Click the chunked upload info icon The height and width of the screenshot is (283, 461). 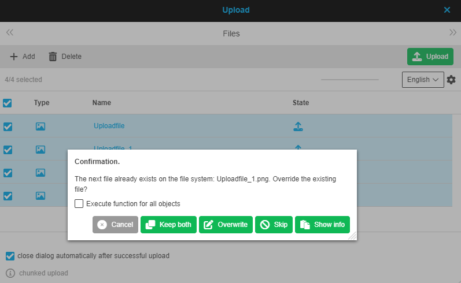click(10, 273)
